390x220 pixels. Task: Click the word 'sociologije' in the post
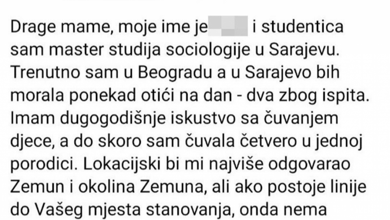[x=208, y=51]
